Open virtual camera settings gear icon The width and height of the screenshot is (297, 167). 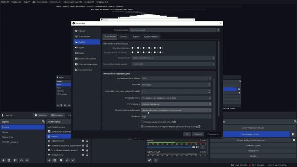(294, 140)
